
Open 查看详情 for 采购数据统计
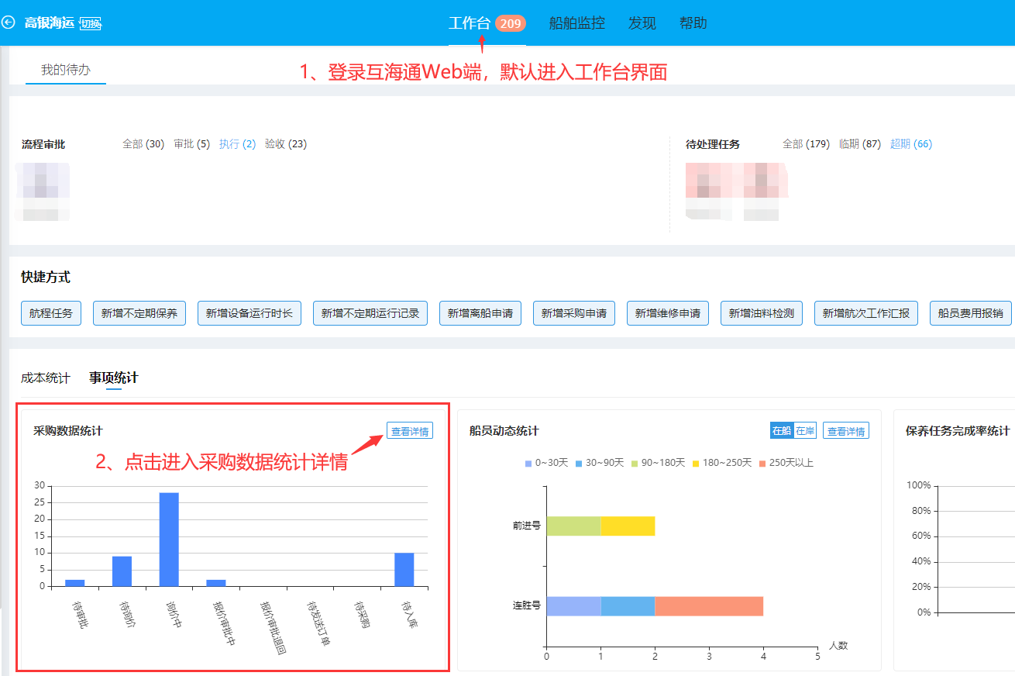[x=410, y=431]
